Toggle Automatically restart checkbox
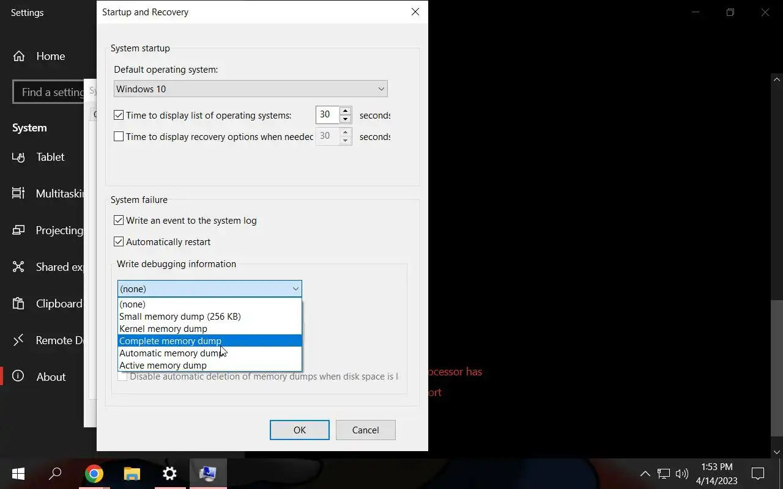The height and width of the screenshot is (489, 783). [x=119, y=241]
